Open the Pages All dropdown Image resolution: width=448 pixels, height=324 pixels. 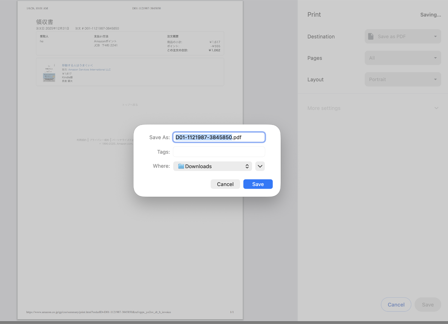coord(403,58)
